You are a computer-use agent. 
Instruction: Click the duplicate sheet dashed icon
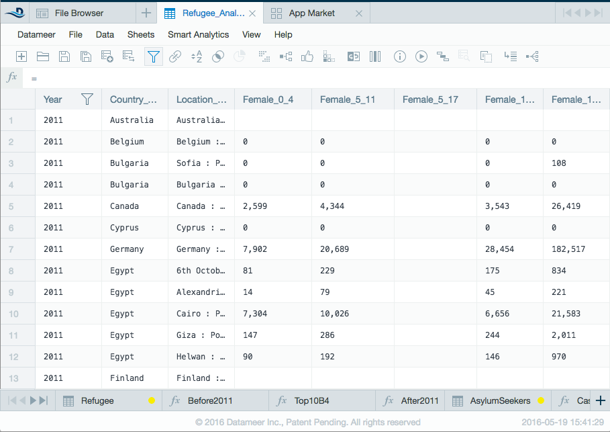[486, 56]
